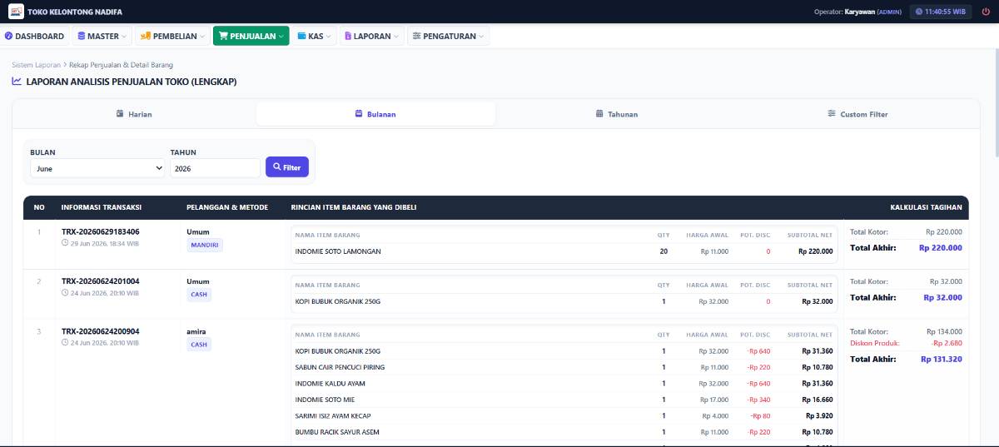Open the Pembelian dropdown menu
Viewport: 999px width, 447px height.
click(x=171, y=36)
